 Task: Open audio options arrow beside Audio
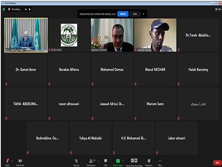[x=12, y=161]
